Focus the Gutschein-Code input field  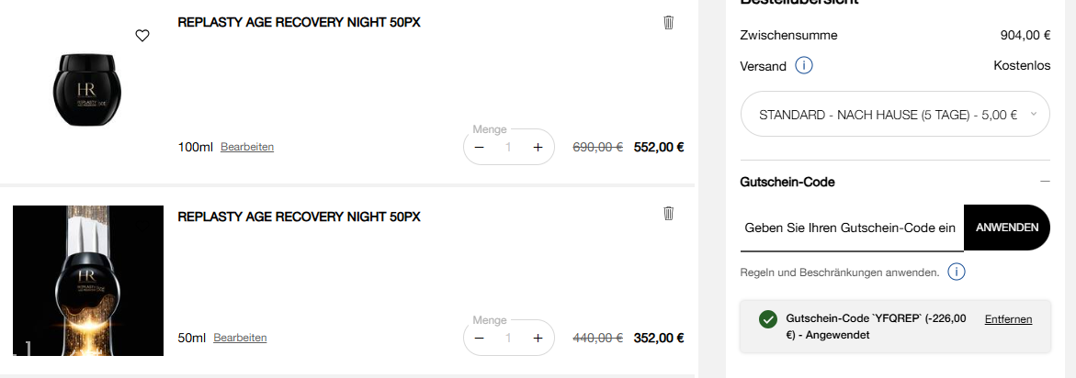[851, 228]
